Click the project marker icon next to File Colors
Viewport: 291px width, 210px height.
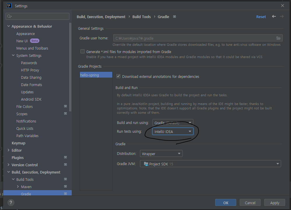coord(65,106)
